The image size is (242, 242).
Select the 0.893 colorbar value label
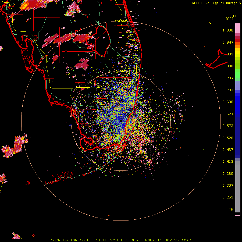pos(228,54)
